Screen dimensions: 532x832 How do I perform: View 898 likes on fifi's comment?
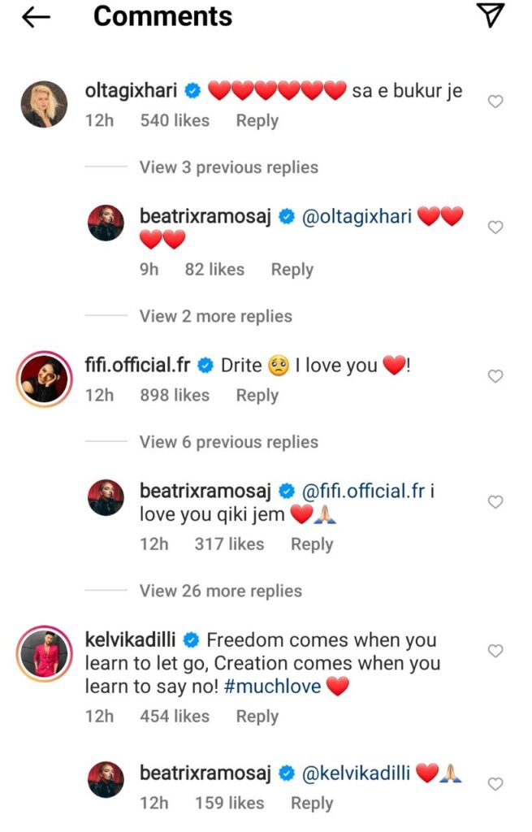click(x=175, y=395)
